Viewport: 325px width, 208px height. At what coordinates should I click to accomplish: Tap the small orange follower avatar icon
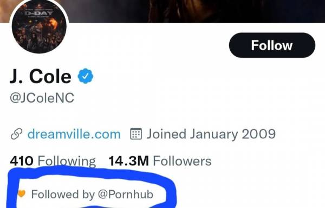pos(22,193)
